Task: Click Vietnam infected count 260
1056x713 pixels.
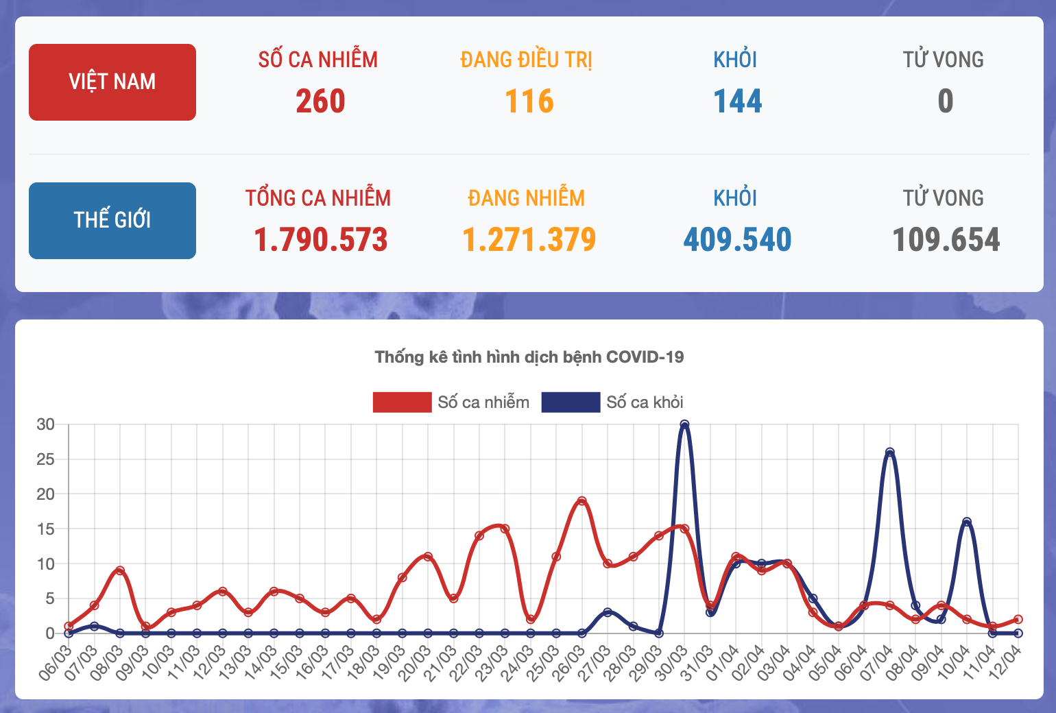Action: pyautogui.click(x=320, y=101)
